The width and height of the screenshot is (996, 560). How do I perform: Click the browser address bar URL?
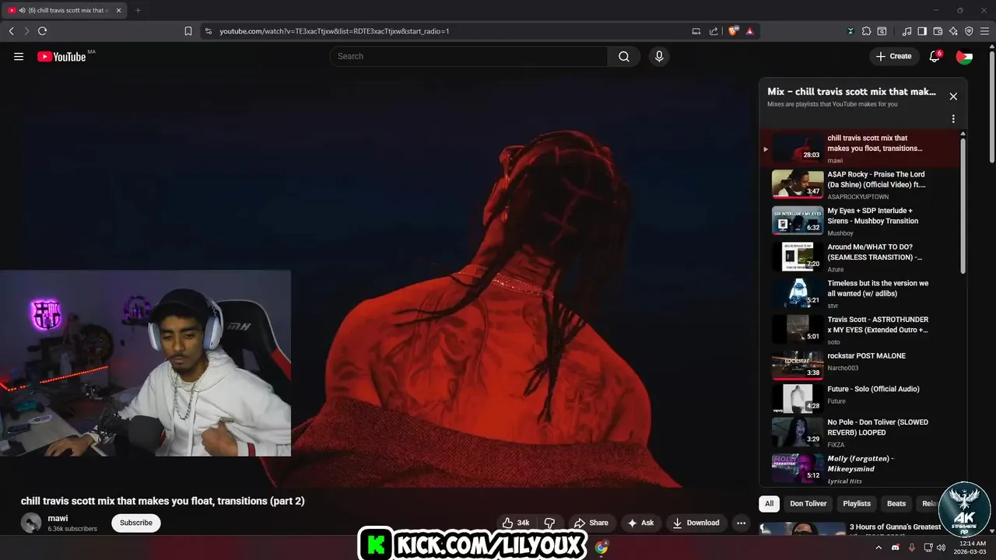[335, 31]
